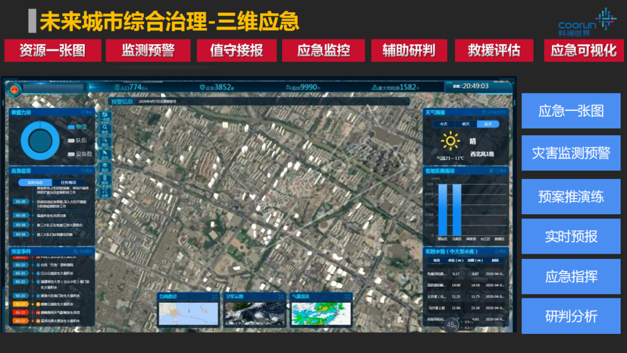Toggle 设备数 legend in donut chart
Viewport: 627px width, 353px height.
pyautogui.click(x=80, y=154)
